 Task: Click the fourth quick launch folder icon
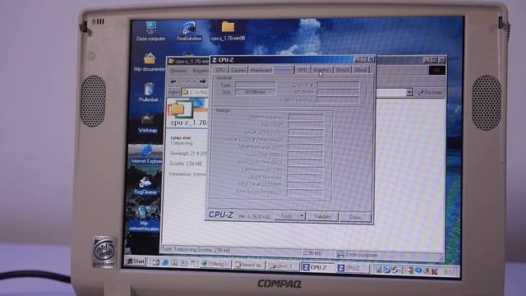click(184, 263)
